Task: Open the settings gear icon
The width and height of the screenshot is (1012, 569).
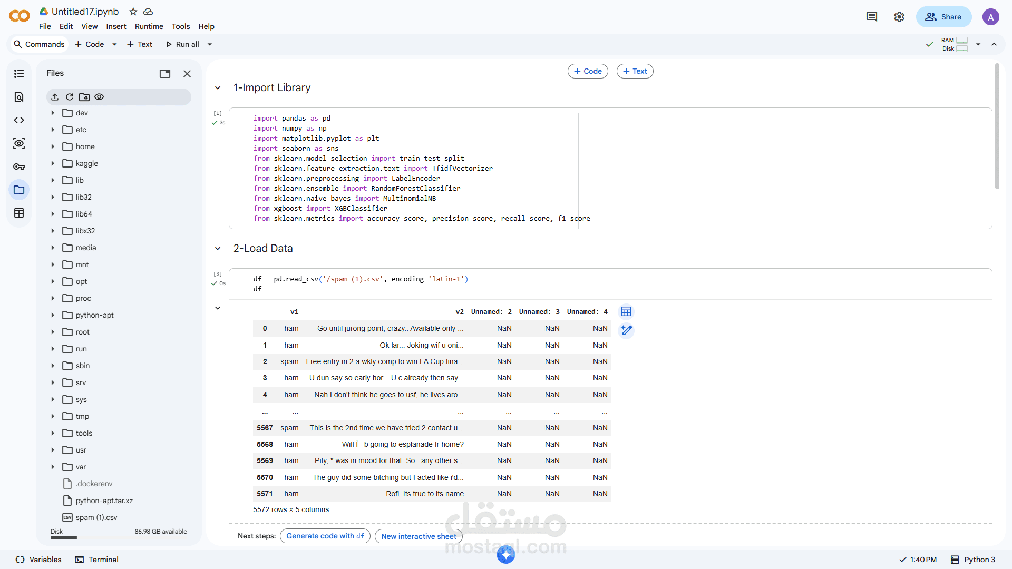Action: 899,17
